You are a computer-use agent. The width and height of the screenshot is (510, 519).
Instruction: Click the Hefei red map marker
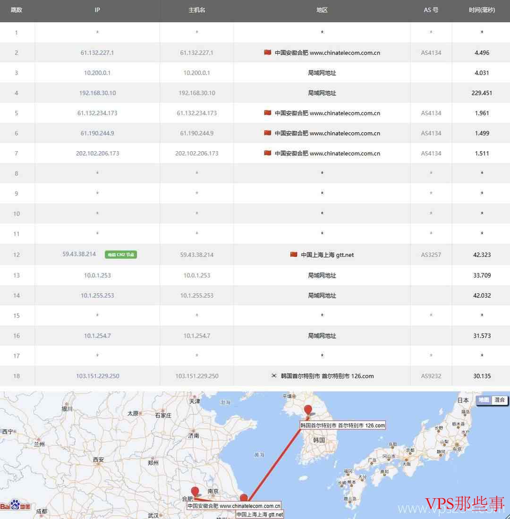point(195,492)
